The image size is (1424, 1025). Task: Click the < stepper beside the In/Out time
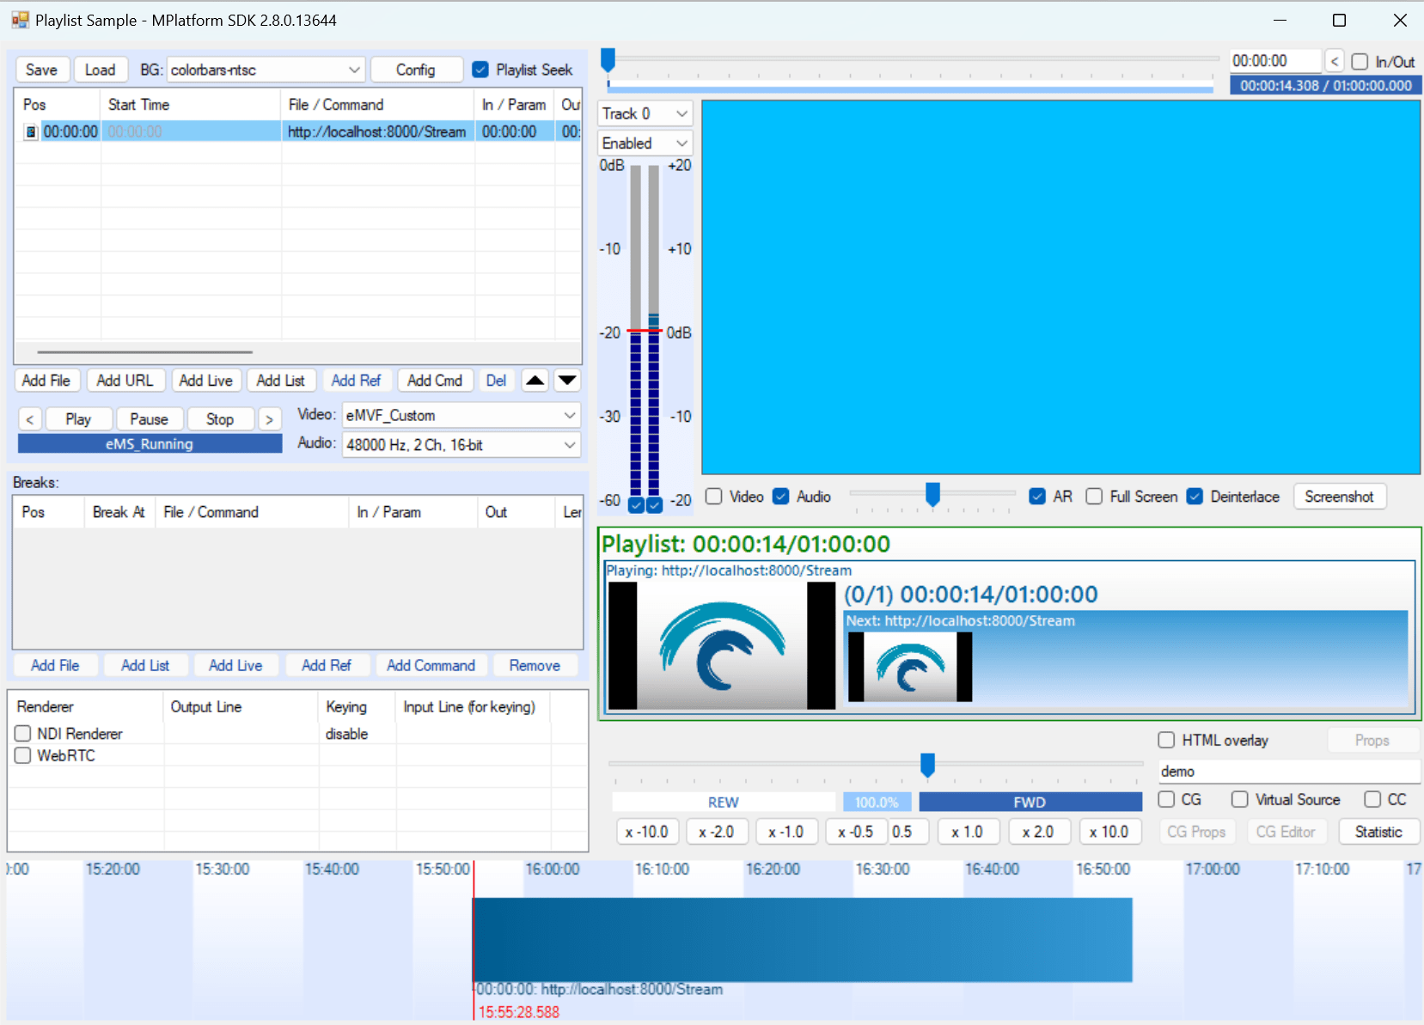click(1335, 60)
